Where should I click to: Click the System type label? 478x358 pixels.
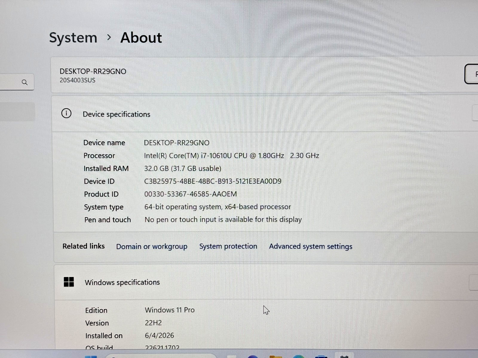click(104, 207)
